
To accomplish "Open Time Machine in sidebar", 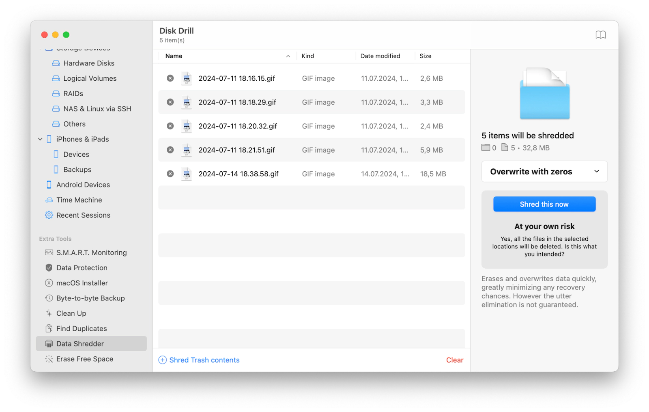I will (x=79, y=200).
